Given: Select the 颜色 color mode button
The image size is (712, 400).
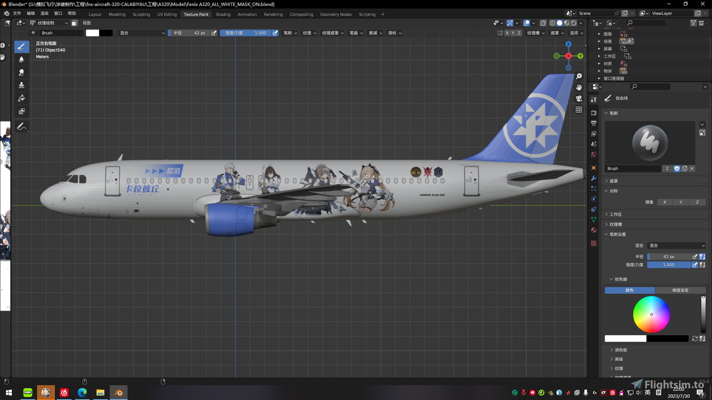Looking at the screenshot, I should click(x=630, y=290).
